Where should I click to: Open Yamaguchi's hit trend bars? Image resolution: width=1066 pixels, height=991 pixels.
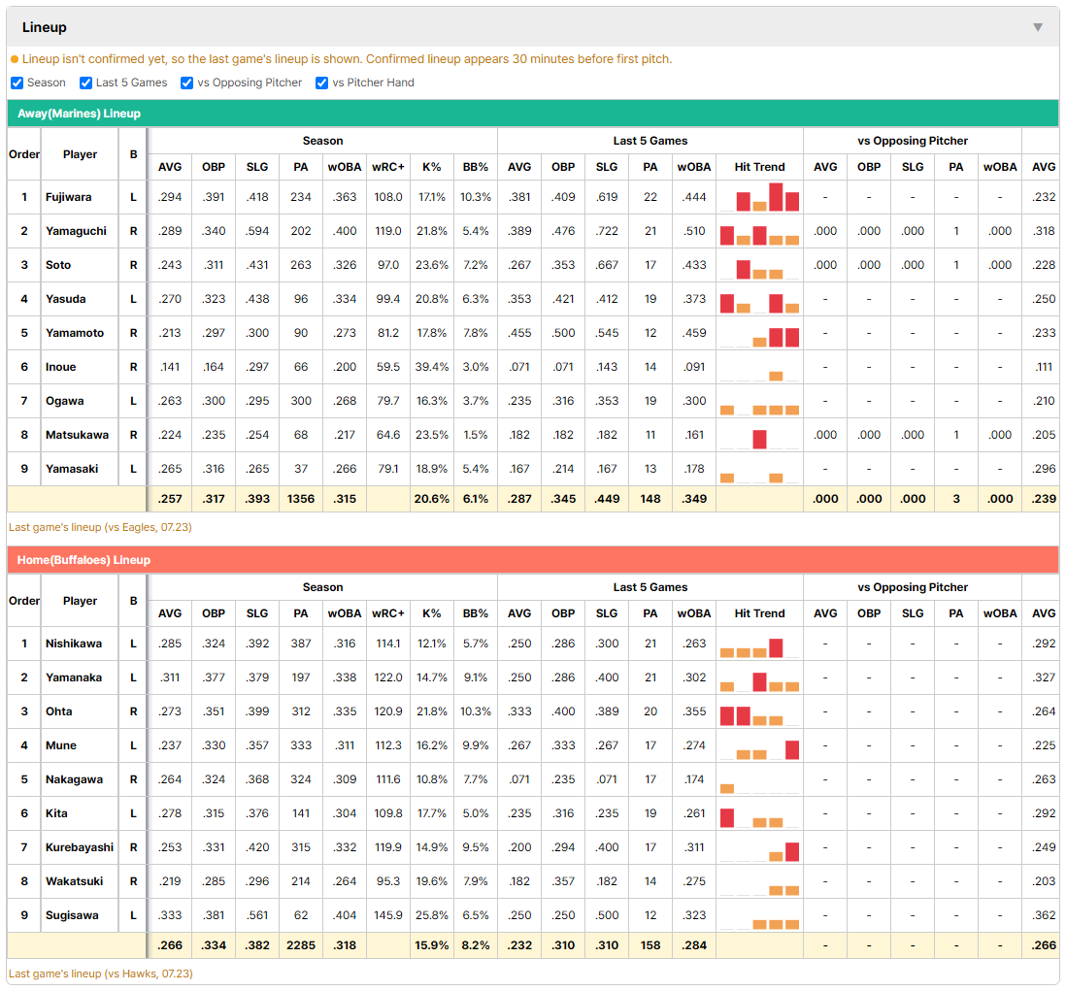pos(759,231)
